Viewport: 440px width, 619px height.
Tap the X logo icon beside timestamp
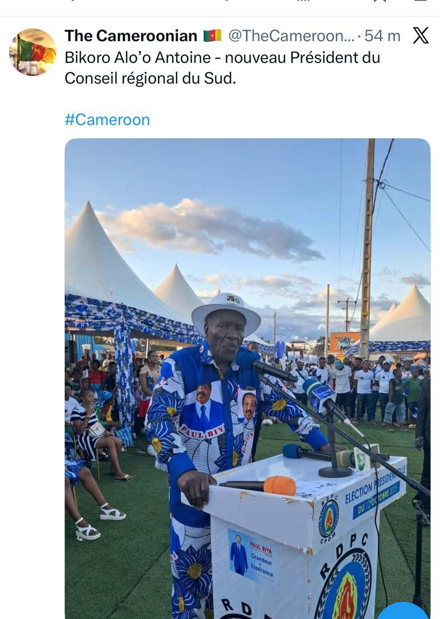click(x=421, y=36)
